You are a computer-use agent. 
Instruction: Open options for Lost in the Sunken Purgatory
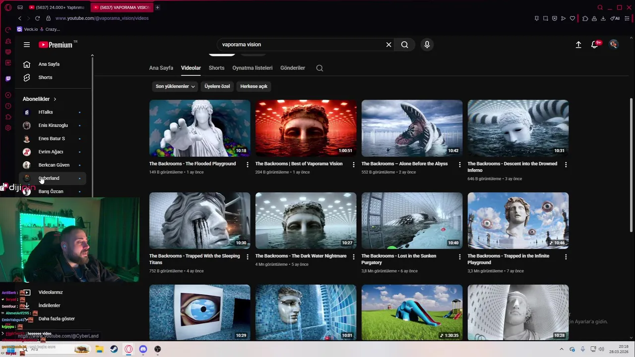click(x=459, y=257)
